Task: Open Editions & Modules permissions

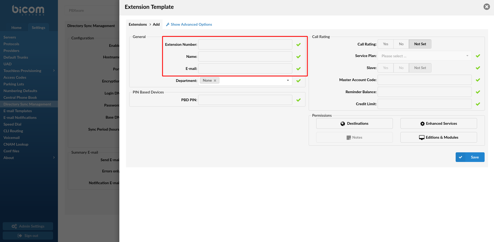Action: 438,137
